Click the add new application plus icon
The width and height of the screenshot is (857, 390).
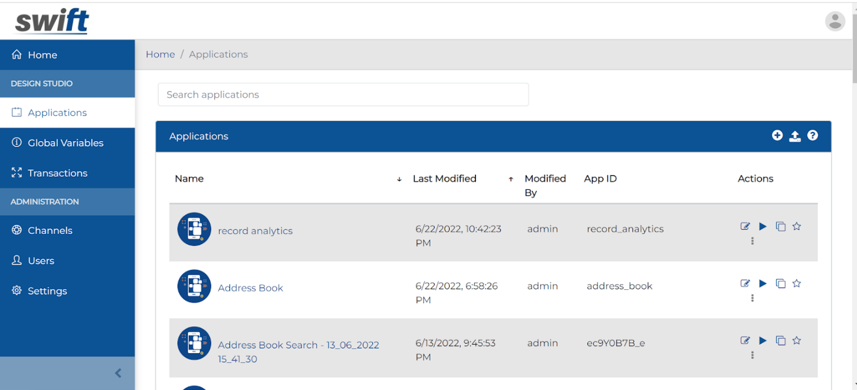click(777, 136)
